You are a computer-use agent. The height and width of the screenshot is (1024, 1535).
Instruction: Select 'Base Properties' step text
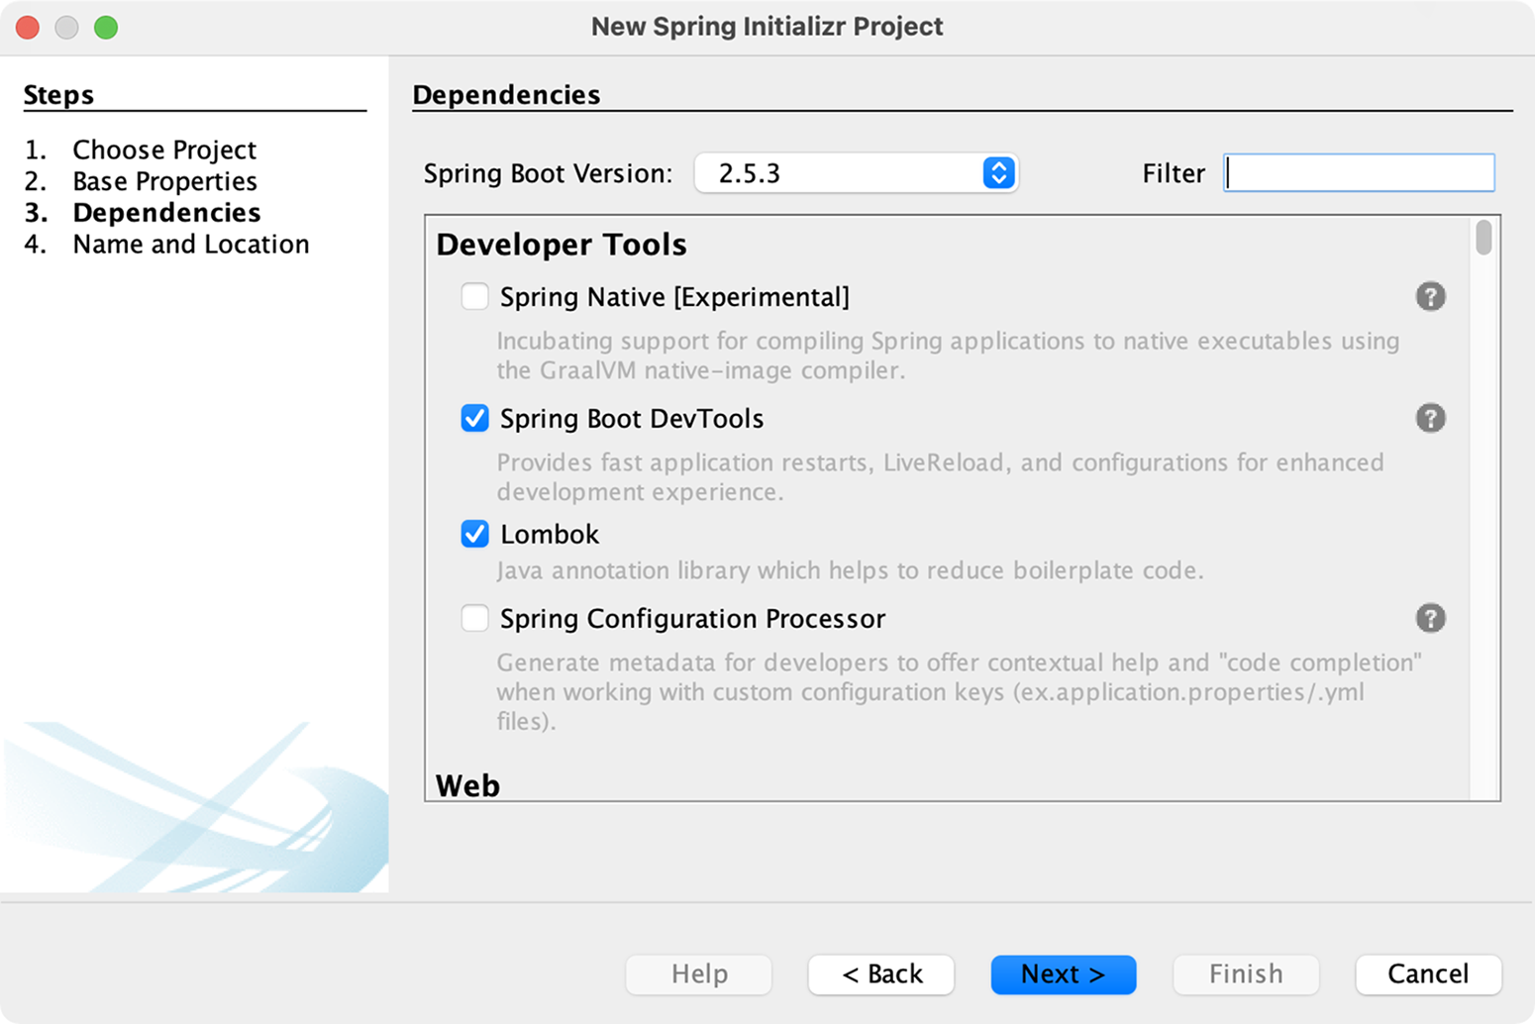(x=164, y=181)
